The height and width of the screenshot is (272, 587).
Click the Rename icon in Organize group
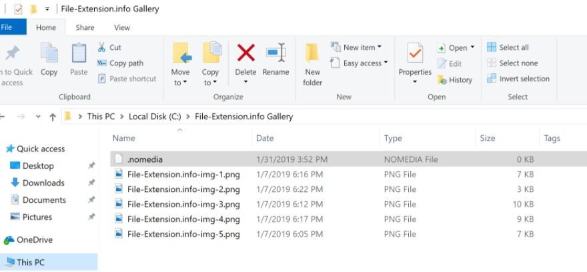[275, 53]
